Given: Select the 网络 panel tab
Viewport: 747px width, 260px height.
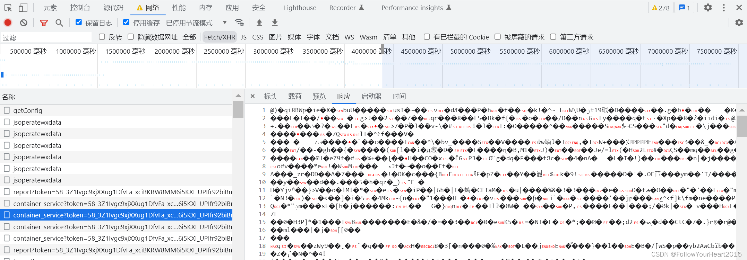Looking at the screenshot, I should point(148,8).
